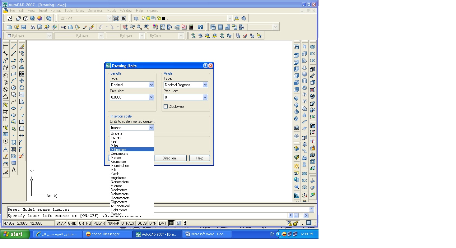Image resolution: width=456 pixels, height=248 pixels.
Task: Open the Dimension menu
Action: click(x=95, y=11)
